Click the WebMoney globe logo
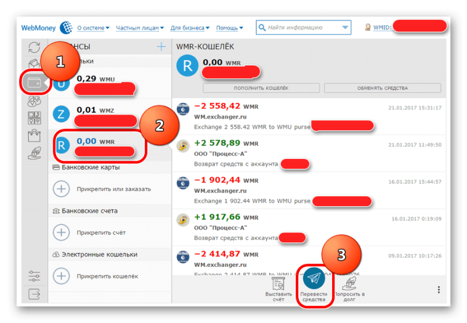Image resolution: width=467 pixels, height=323 pixels. pyautogui.click(x=66, y=27)
